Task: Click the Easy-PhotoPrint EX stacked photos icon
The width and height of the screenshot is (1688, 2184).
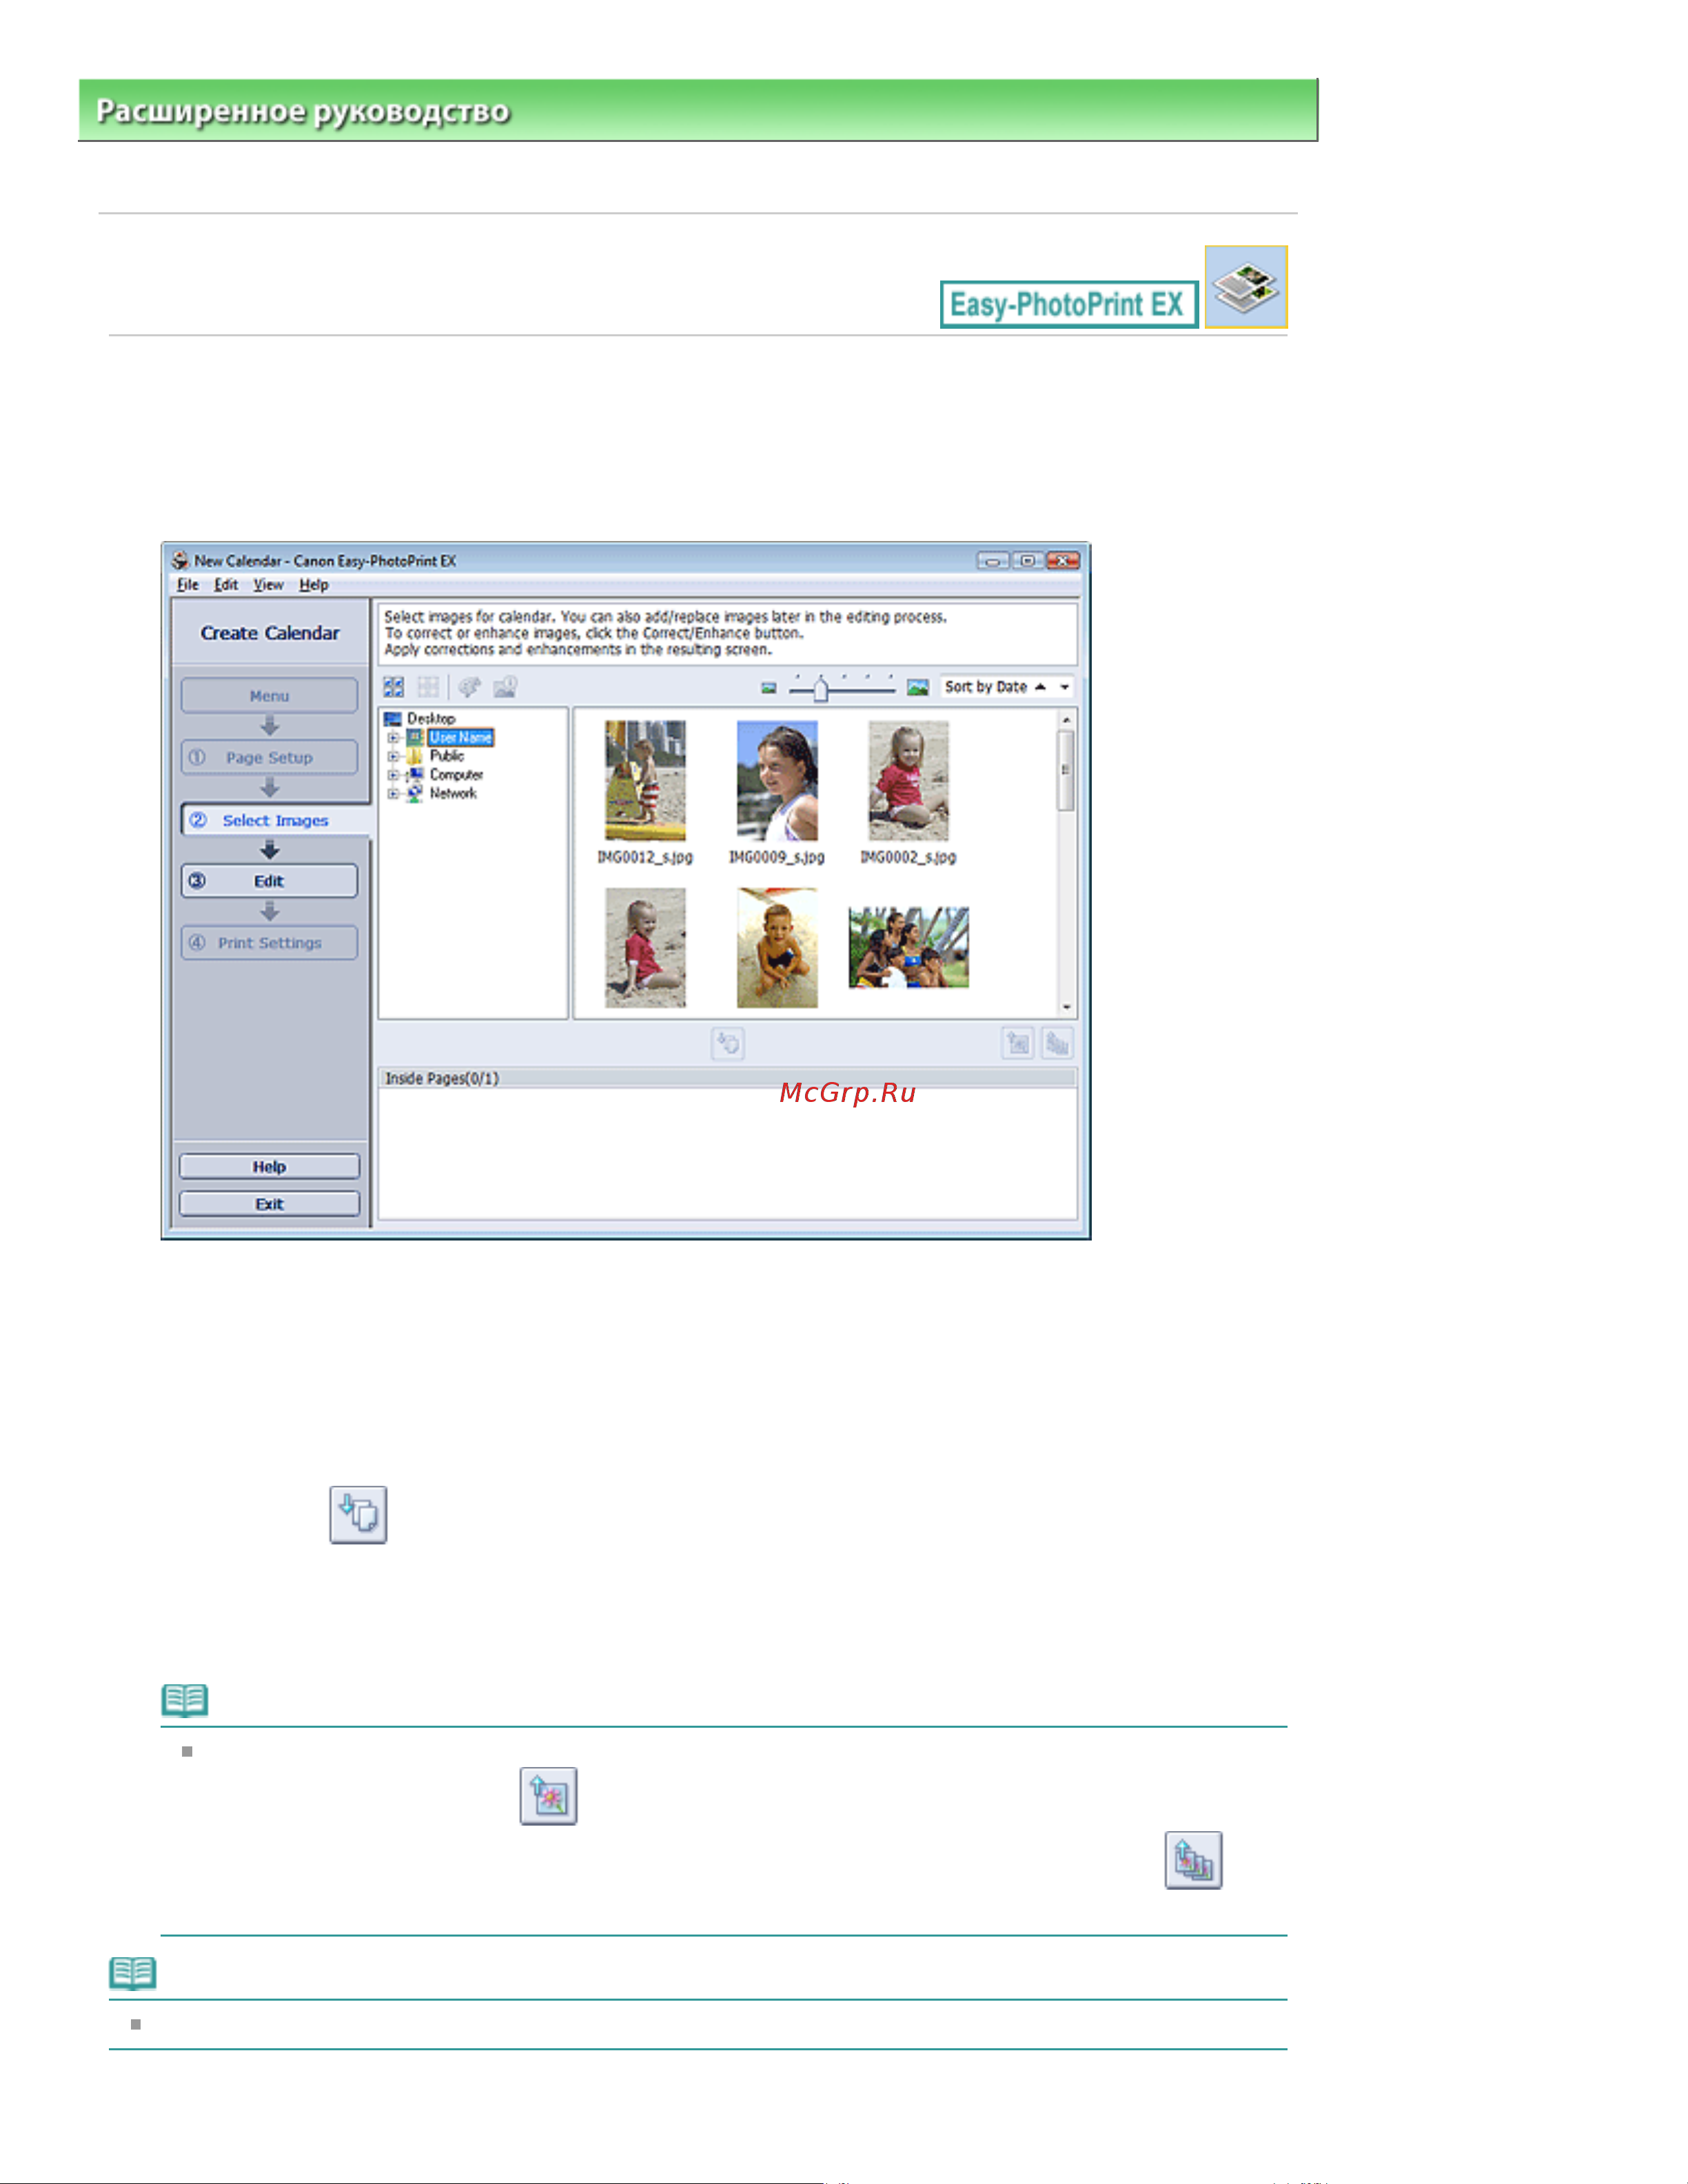Action: point(1246,287)
